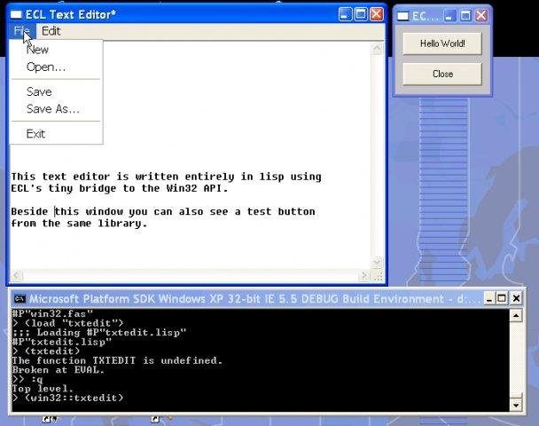The height and width of the screenshot is (426, 539).
Task: Click the console window title bar icon
Action: (x=20, y=298)
